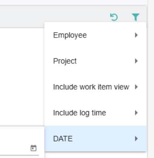Dismiss the menu via blank white panel area
This screenshot has height=158, width=154.
(22, 77)
